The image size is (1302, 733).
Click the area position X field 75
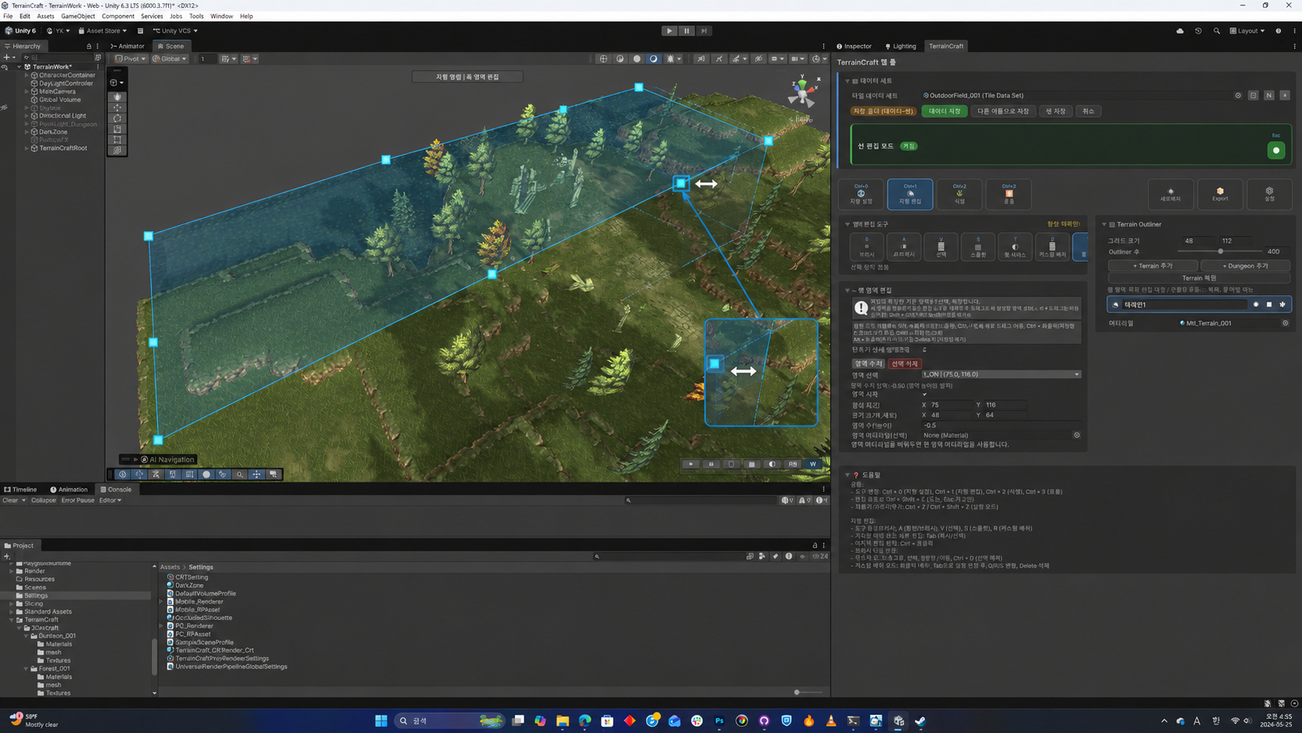(x=949, y=405)
